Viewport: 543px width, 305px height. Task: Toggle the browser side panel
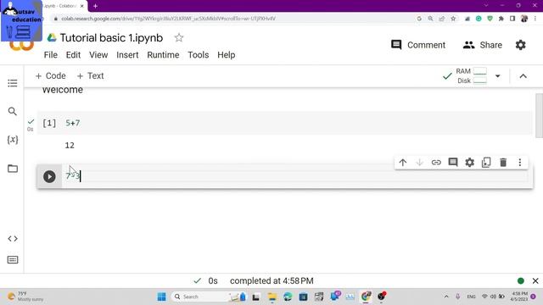tap(512, 19)
